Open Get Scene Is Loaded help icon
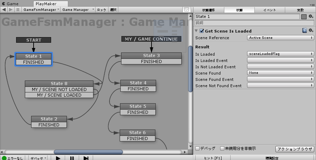 pyautogui.click(x=304, y=30)
